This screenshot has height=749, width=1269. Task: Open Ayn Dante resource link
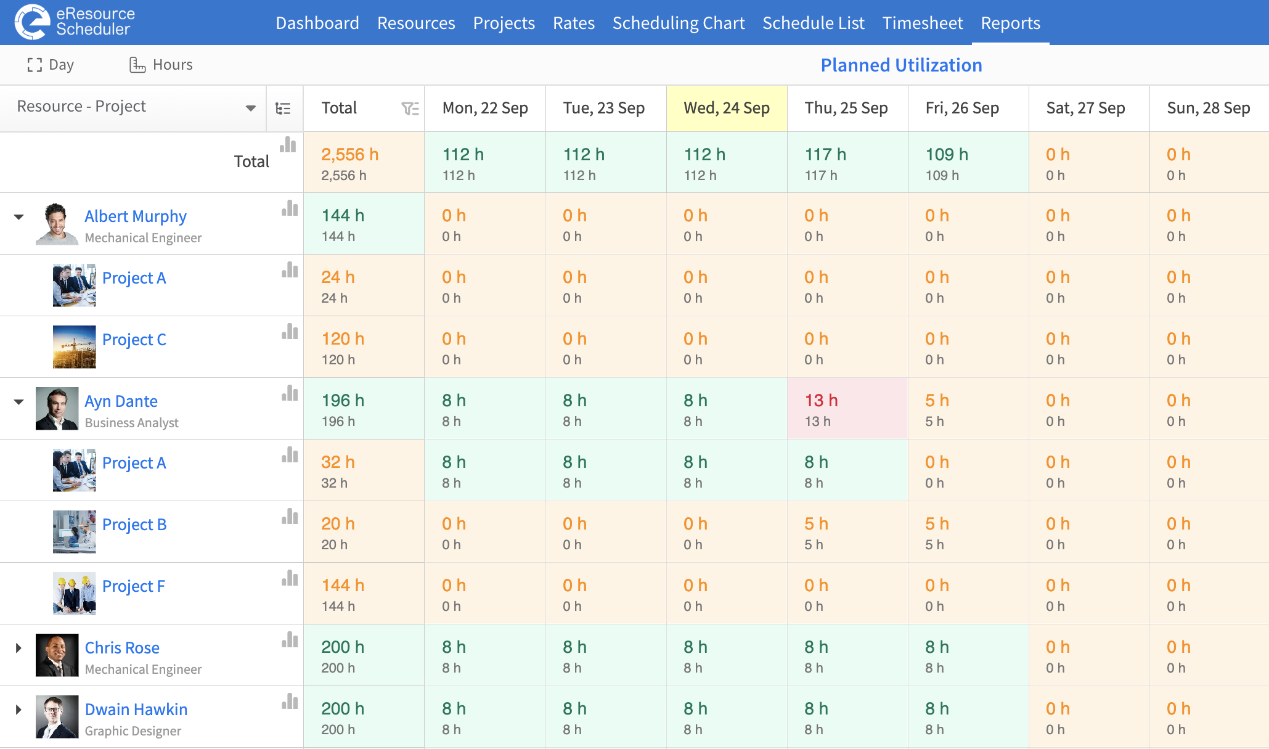121,401
